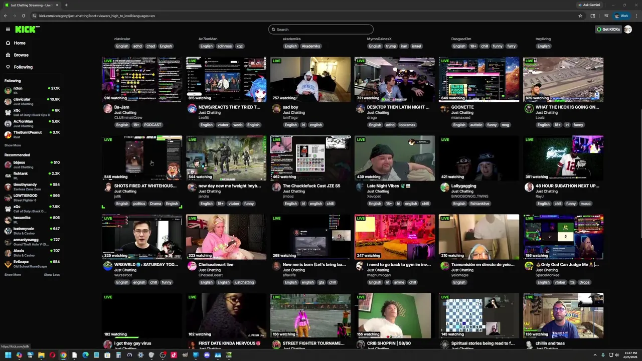Open followed channel TheBurntPeanut
This screenshot has height=361, width=642.
pos(32,135)
